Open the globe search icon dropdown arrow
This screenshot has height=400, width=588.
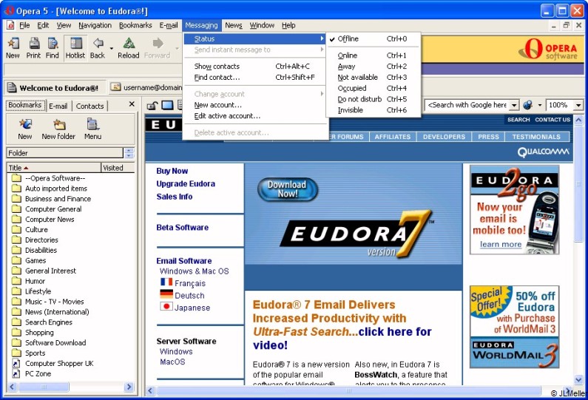coord(540,105)
